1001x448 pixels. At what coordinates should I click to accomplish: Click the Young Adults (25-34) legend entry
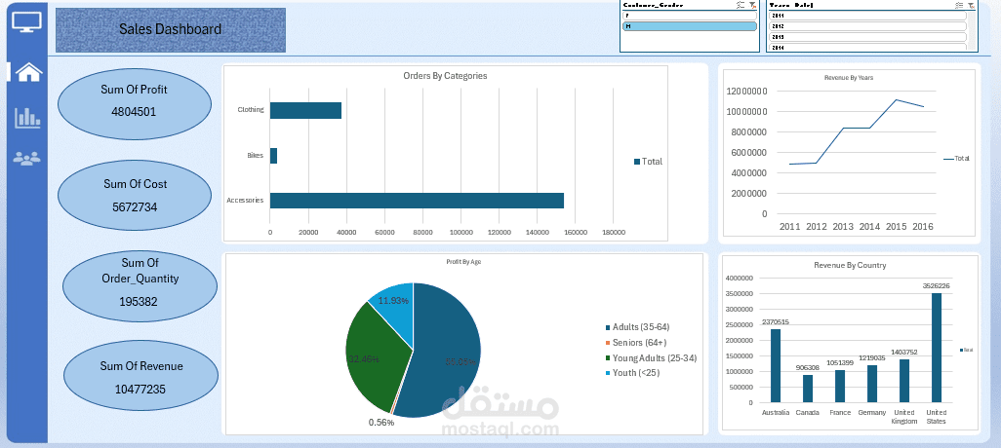pyautogui.click(x=651, y=358)
